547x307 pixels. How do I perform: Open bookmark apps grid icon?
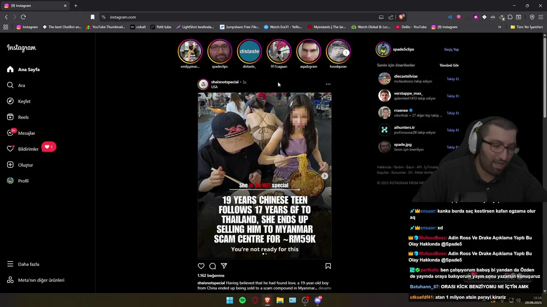tap(6, 27)
